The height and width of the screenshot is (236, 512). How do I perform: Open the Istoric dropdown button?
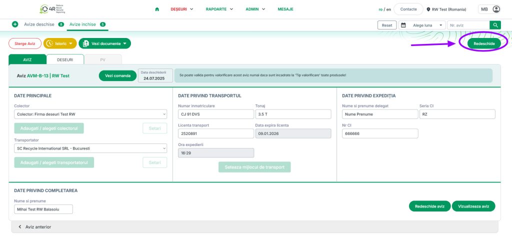pyautogui.click(x=60, y=43)
